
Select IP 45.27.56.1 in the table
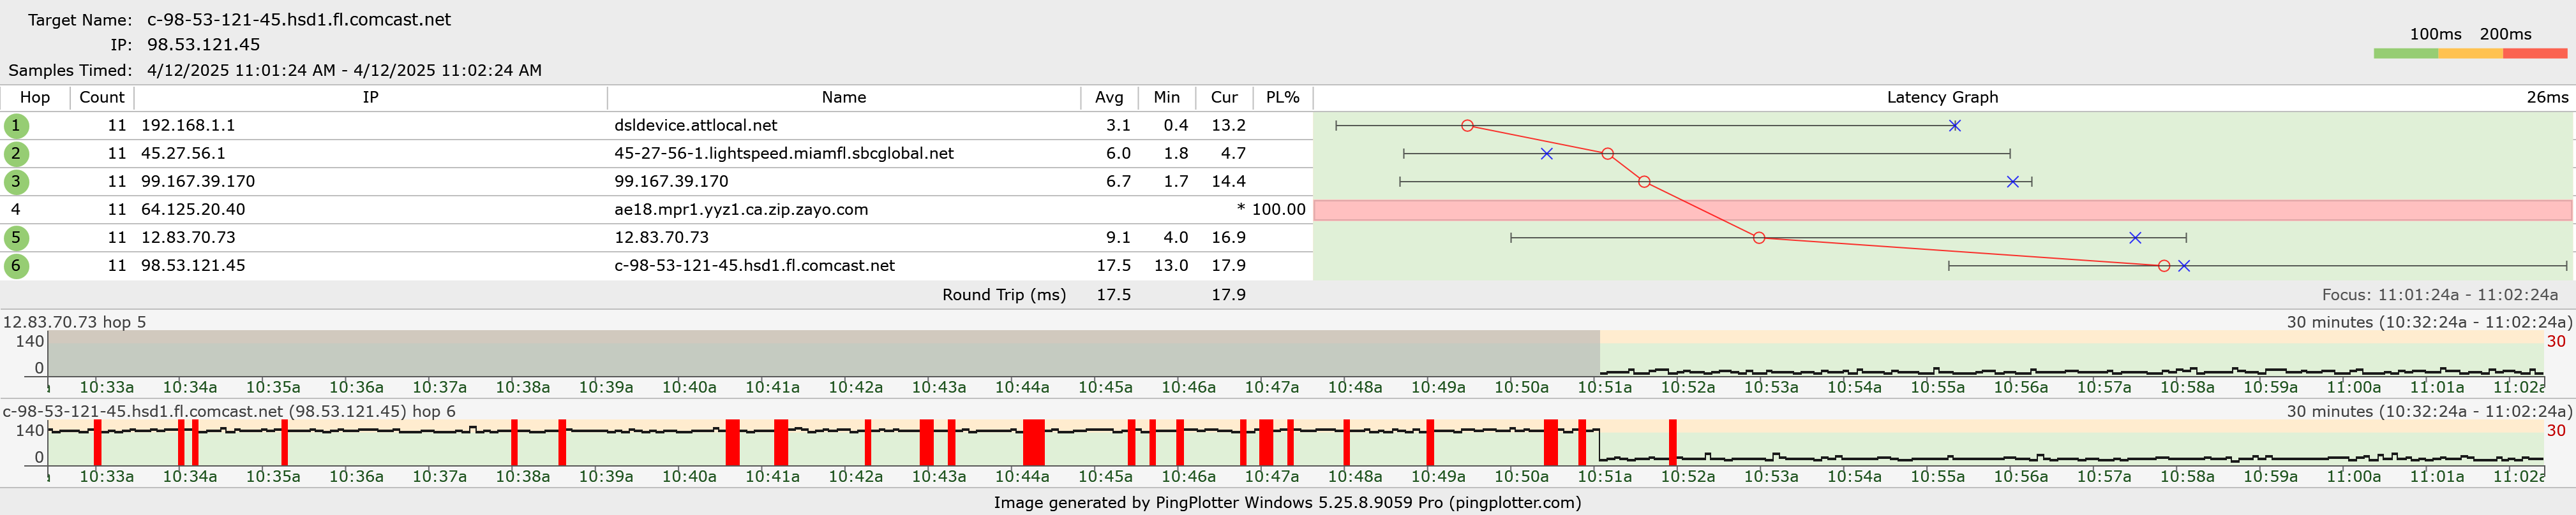click(183, 154)
